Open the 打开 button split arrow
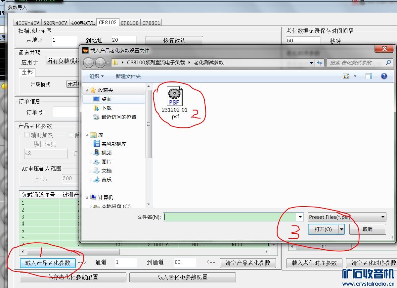397x288 pixels. click(342, 229)
